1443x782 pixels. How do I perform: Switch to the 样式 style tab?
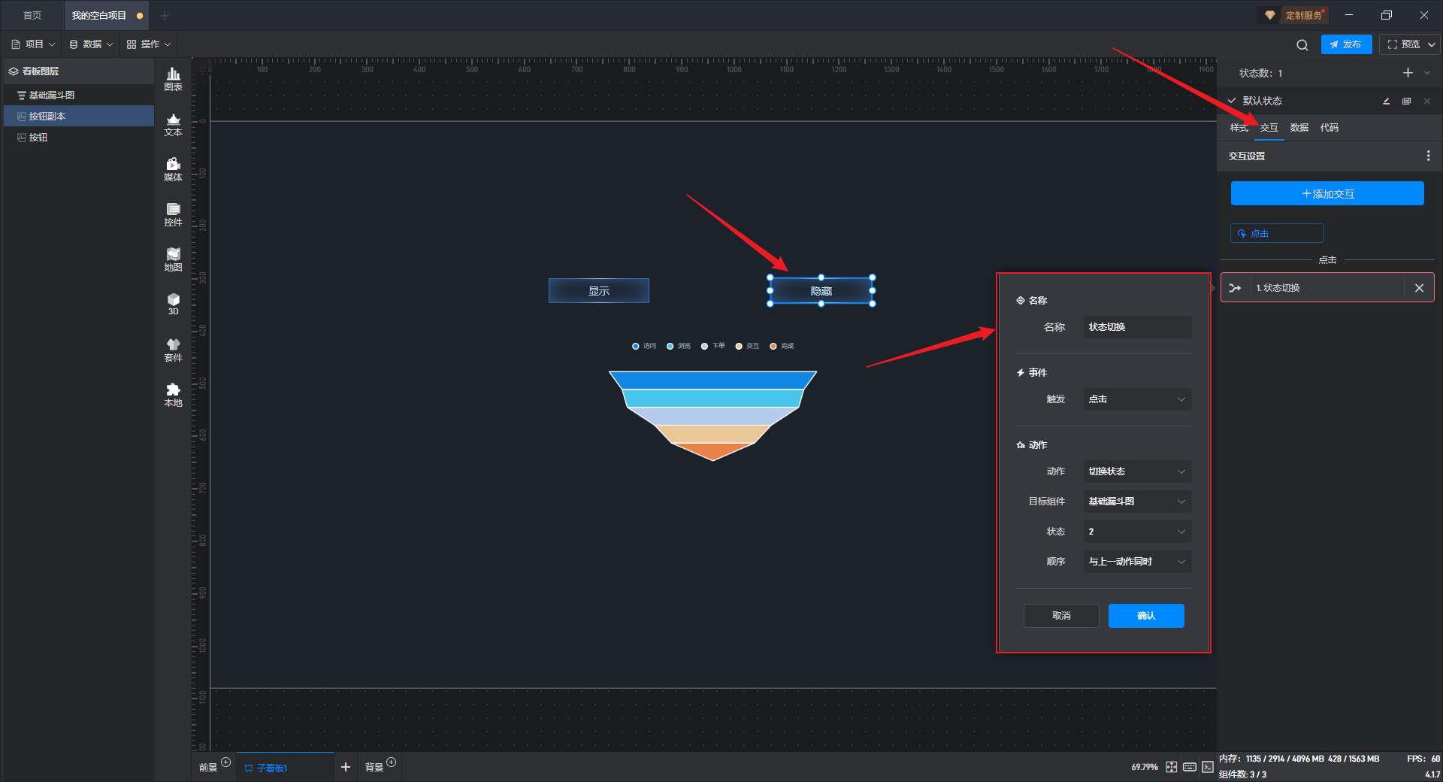click(1239, 128)
